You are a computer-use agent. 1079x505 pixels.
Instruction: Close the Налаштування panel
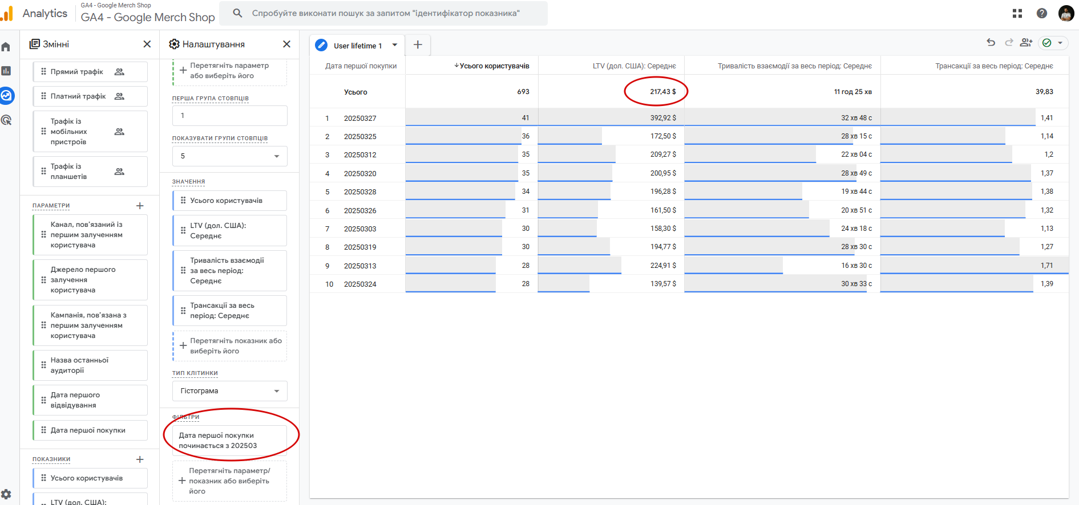coord(286,44)
